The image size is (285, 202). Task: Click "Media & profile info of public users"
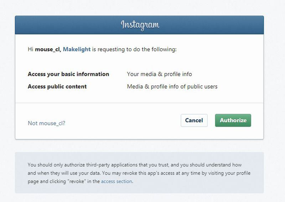172,86
